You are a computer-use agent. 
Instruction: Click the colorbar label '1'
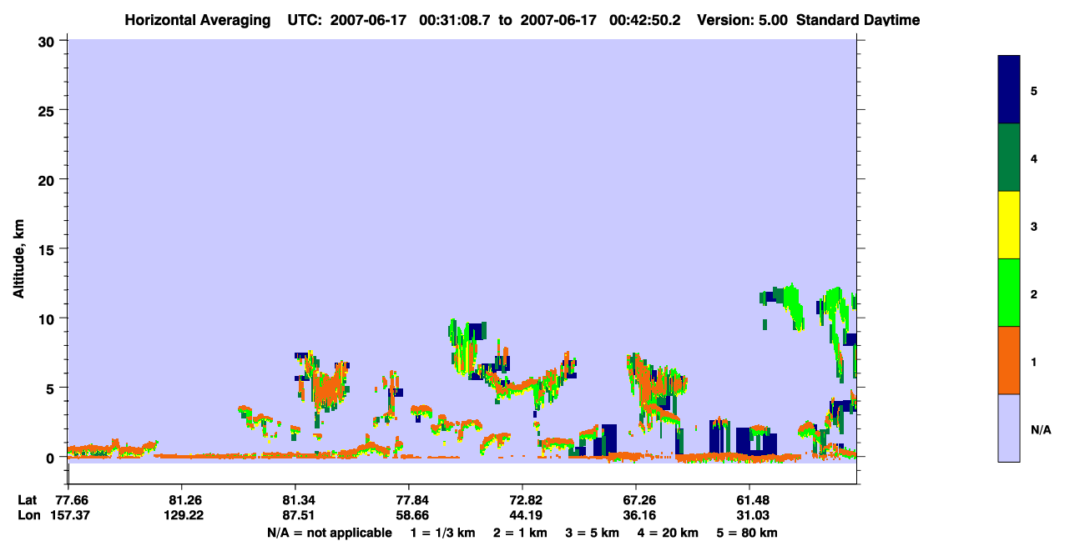(x=1034, y=362)
